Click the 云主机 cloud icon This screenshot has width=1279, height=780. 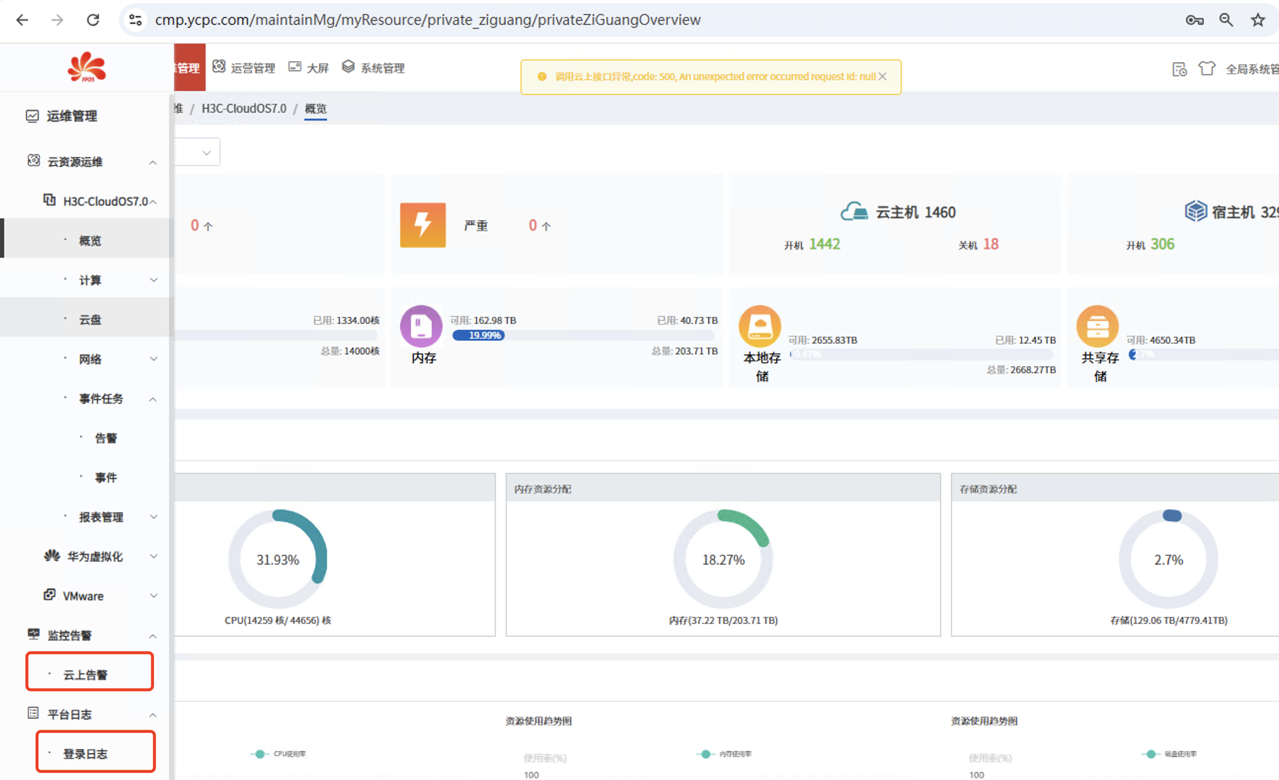pyautogui.click(x=854, y=212)
